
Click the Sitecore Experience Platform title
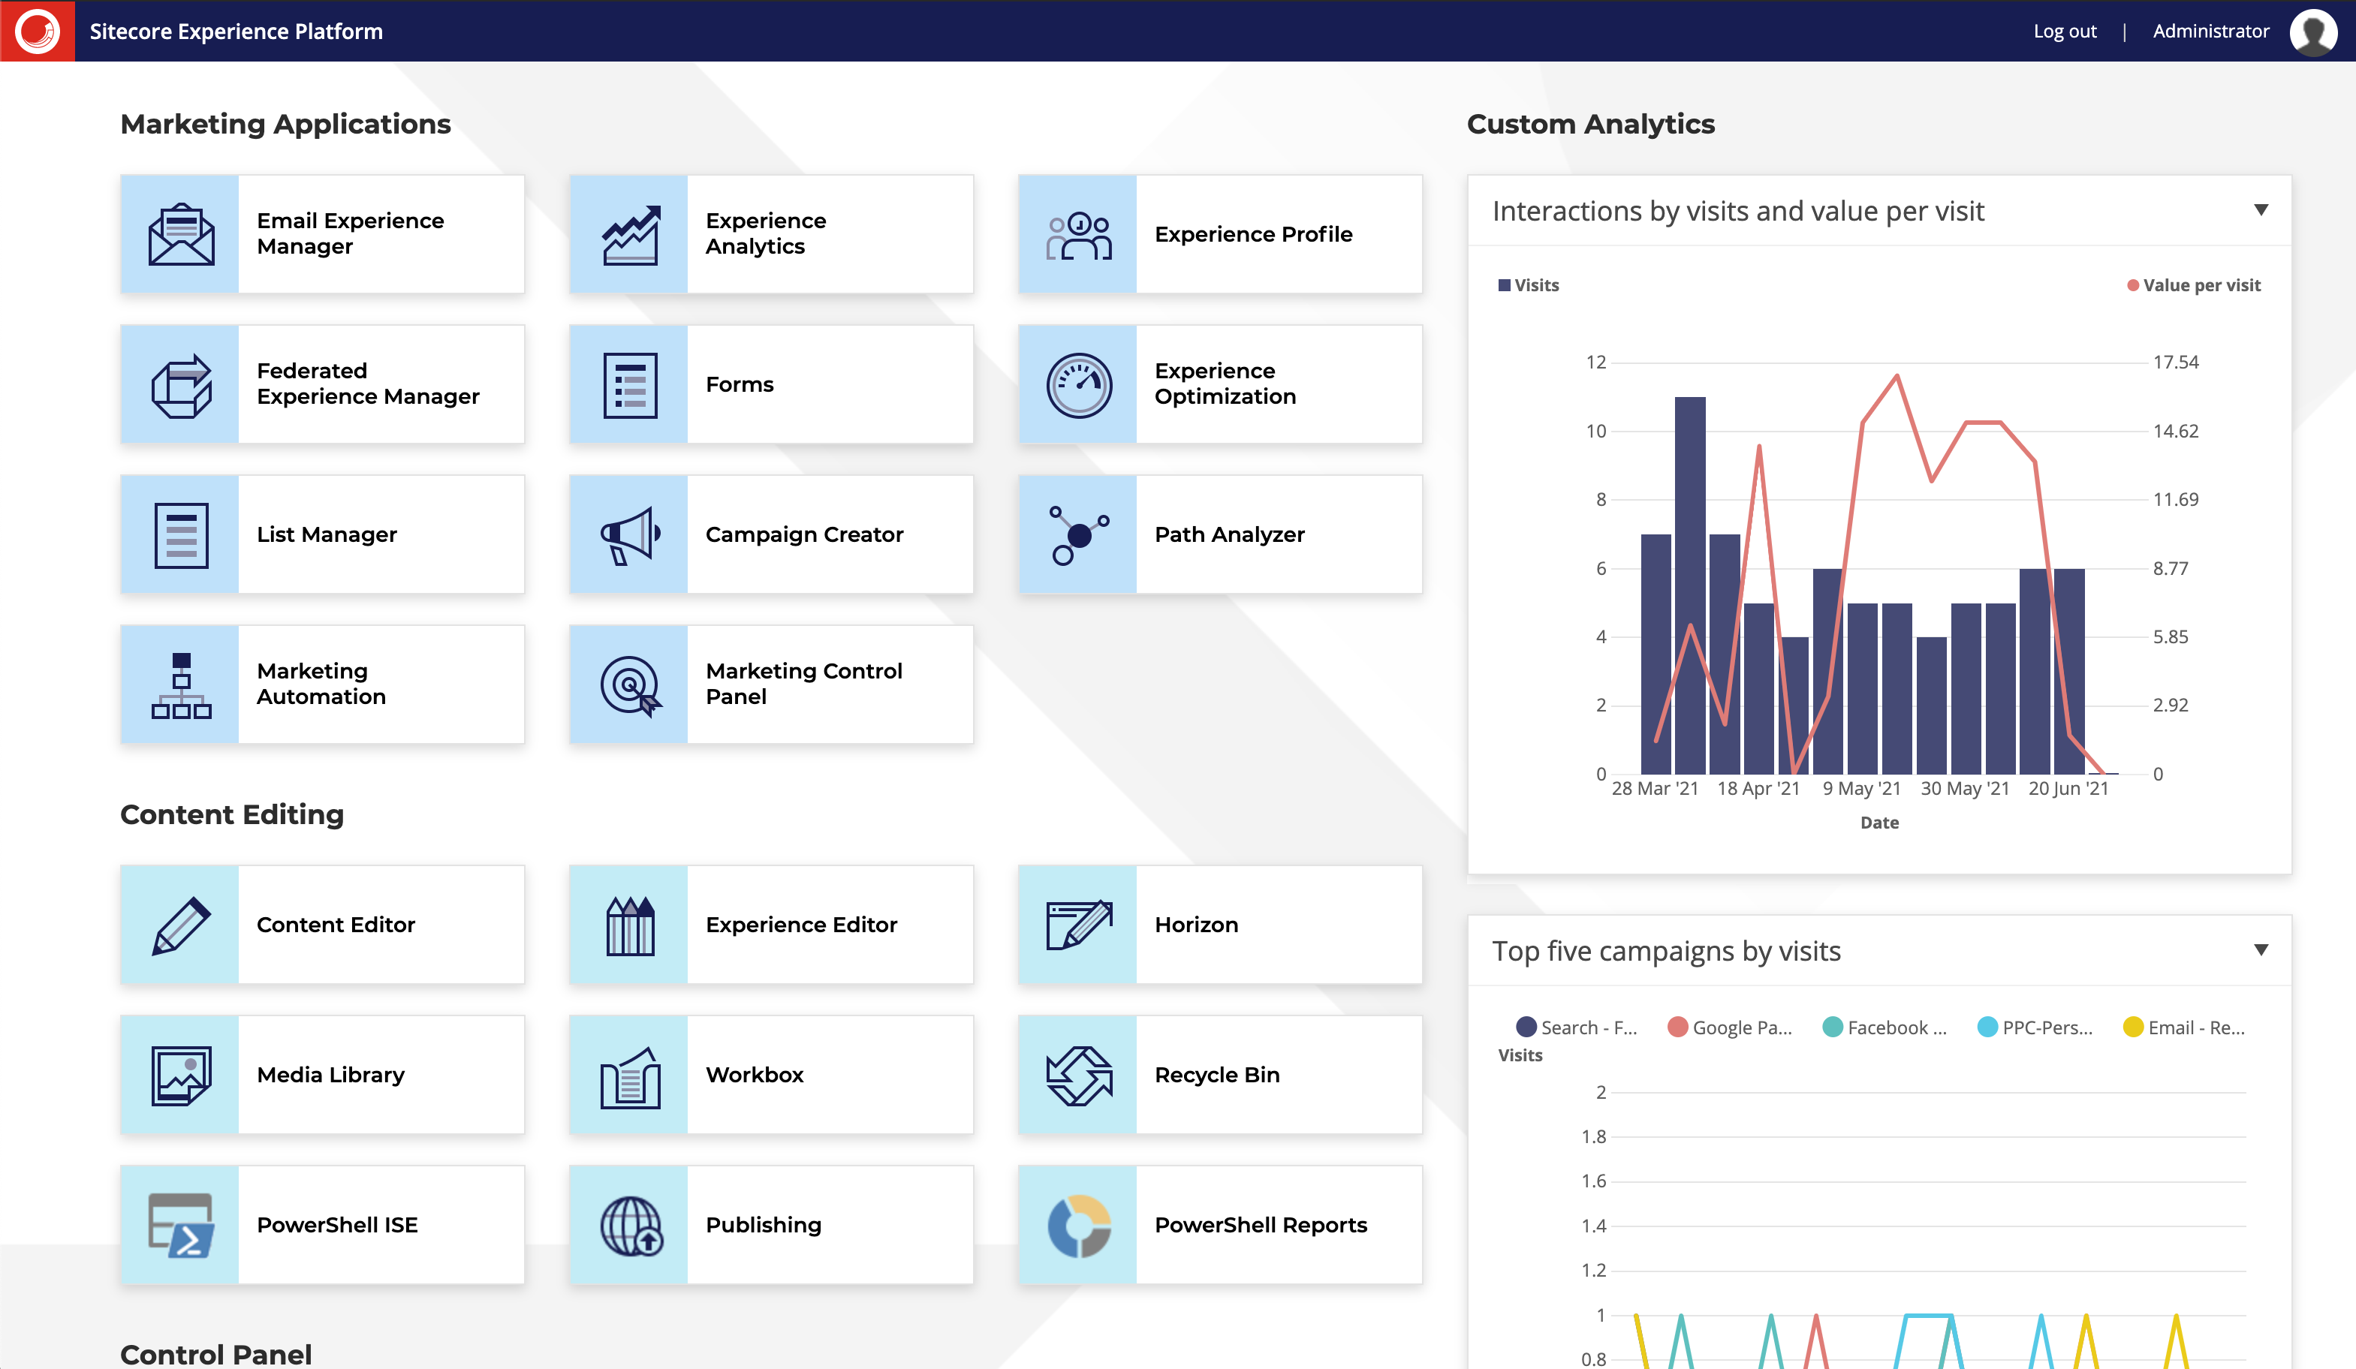(x=236, y=31)
